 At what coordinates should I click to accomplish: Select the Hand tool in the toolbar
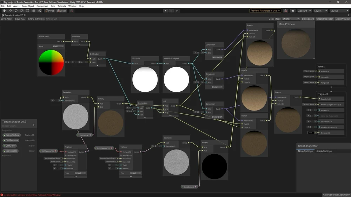point(4,11)
